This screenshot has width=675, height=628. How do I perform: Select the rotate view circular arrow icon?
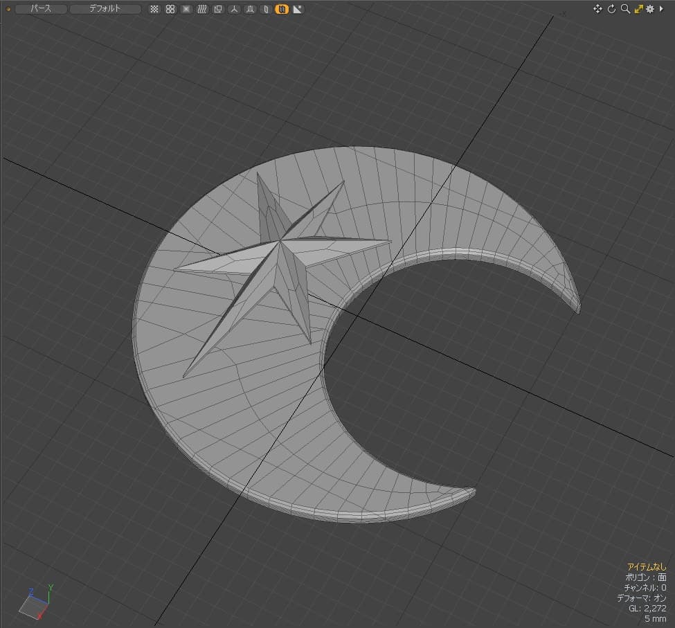pos(611,8)
